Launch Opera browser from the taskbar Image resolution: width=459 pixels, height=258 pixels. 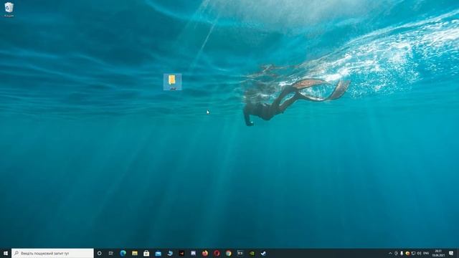[217, 253]
